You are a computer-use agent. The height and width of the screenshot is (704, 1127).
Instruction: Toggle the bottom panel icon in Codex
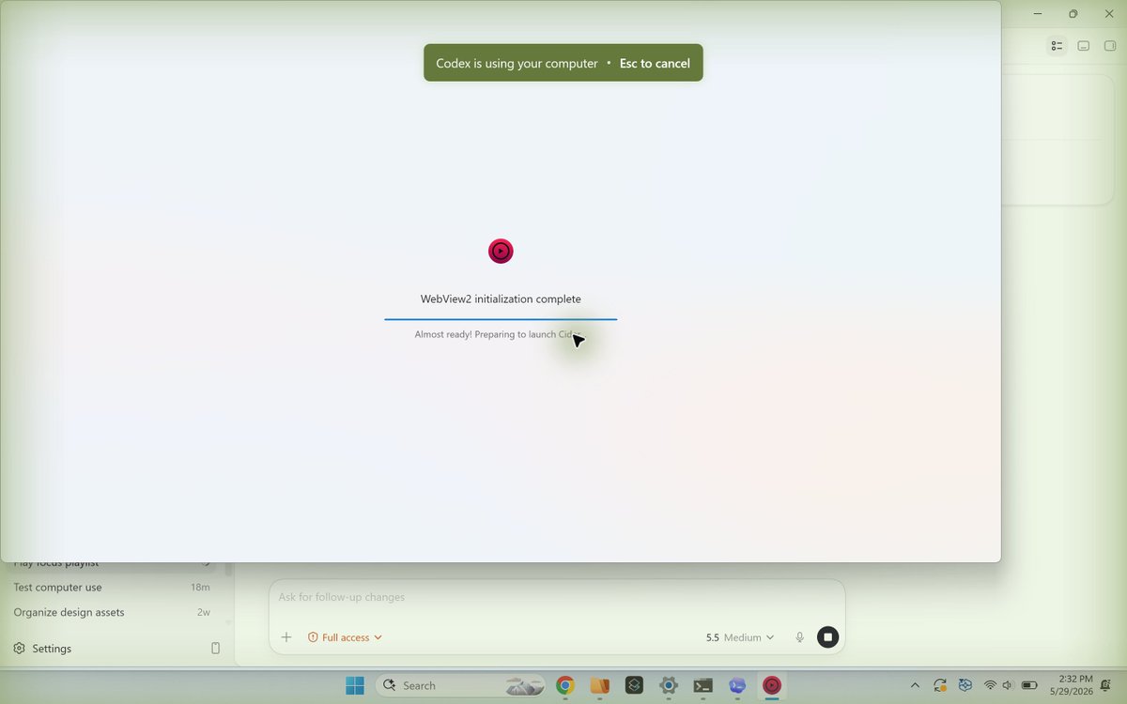[x=1083, y=45]
